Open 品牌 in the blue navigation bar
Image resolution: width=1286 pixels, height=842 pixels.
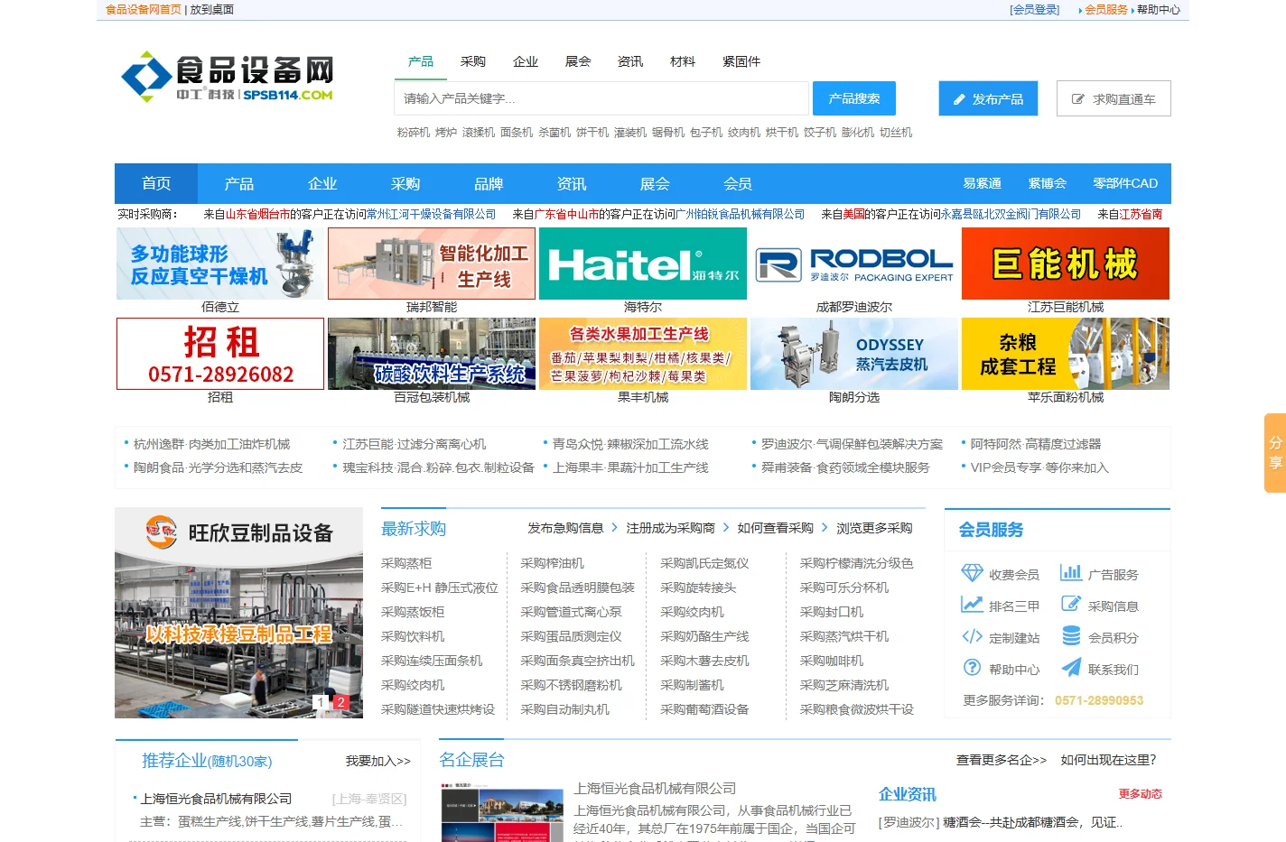[489, 183]
